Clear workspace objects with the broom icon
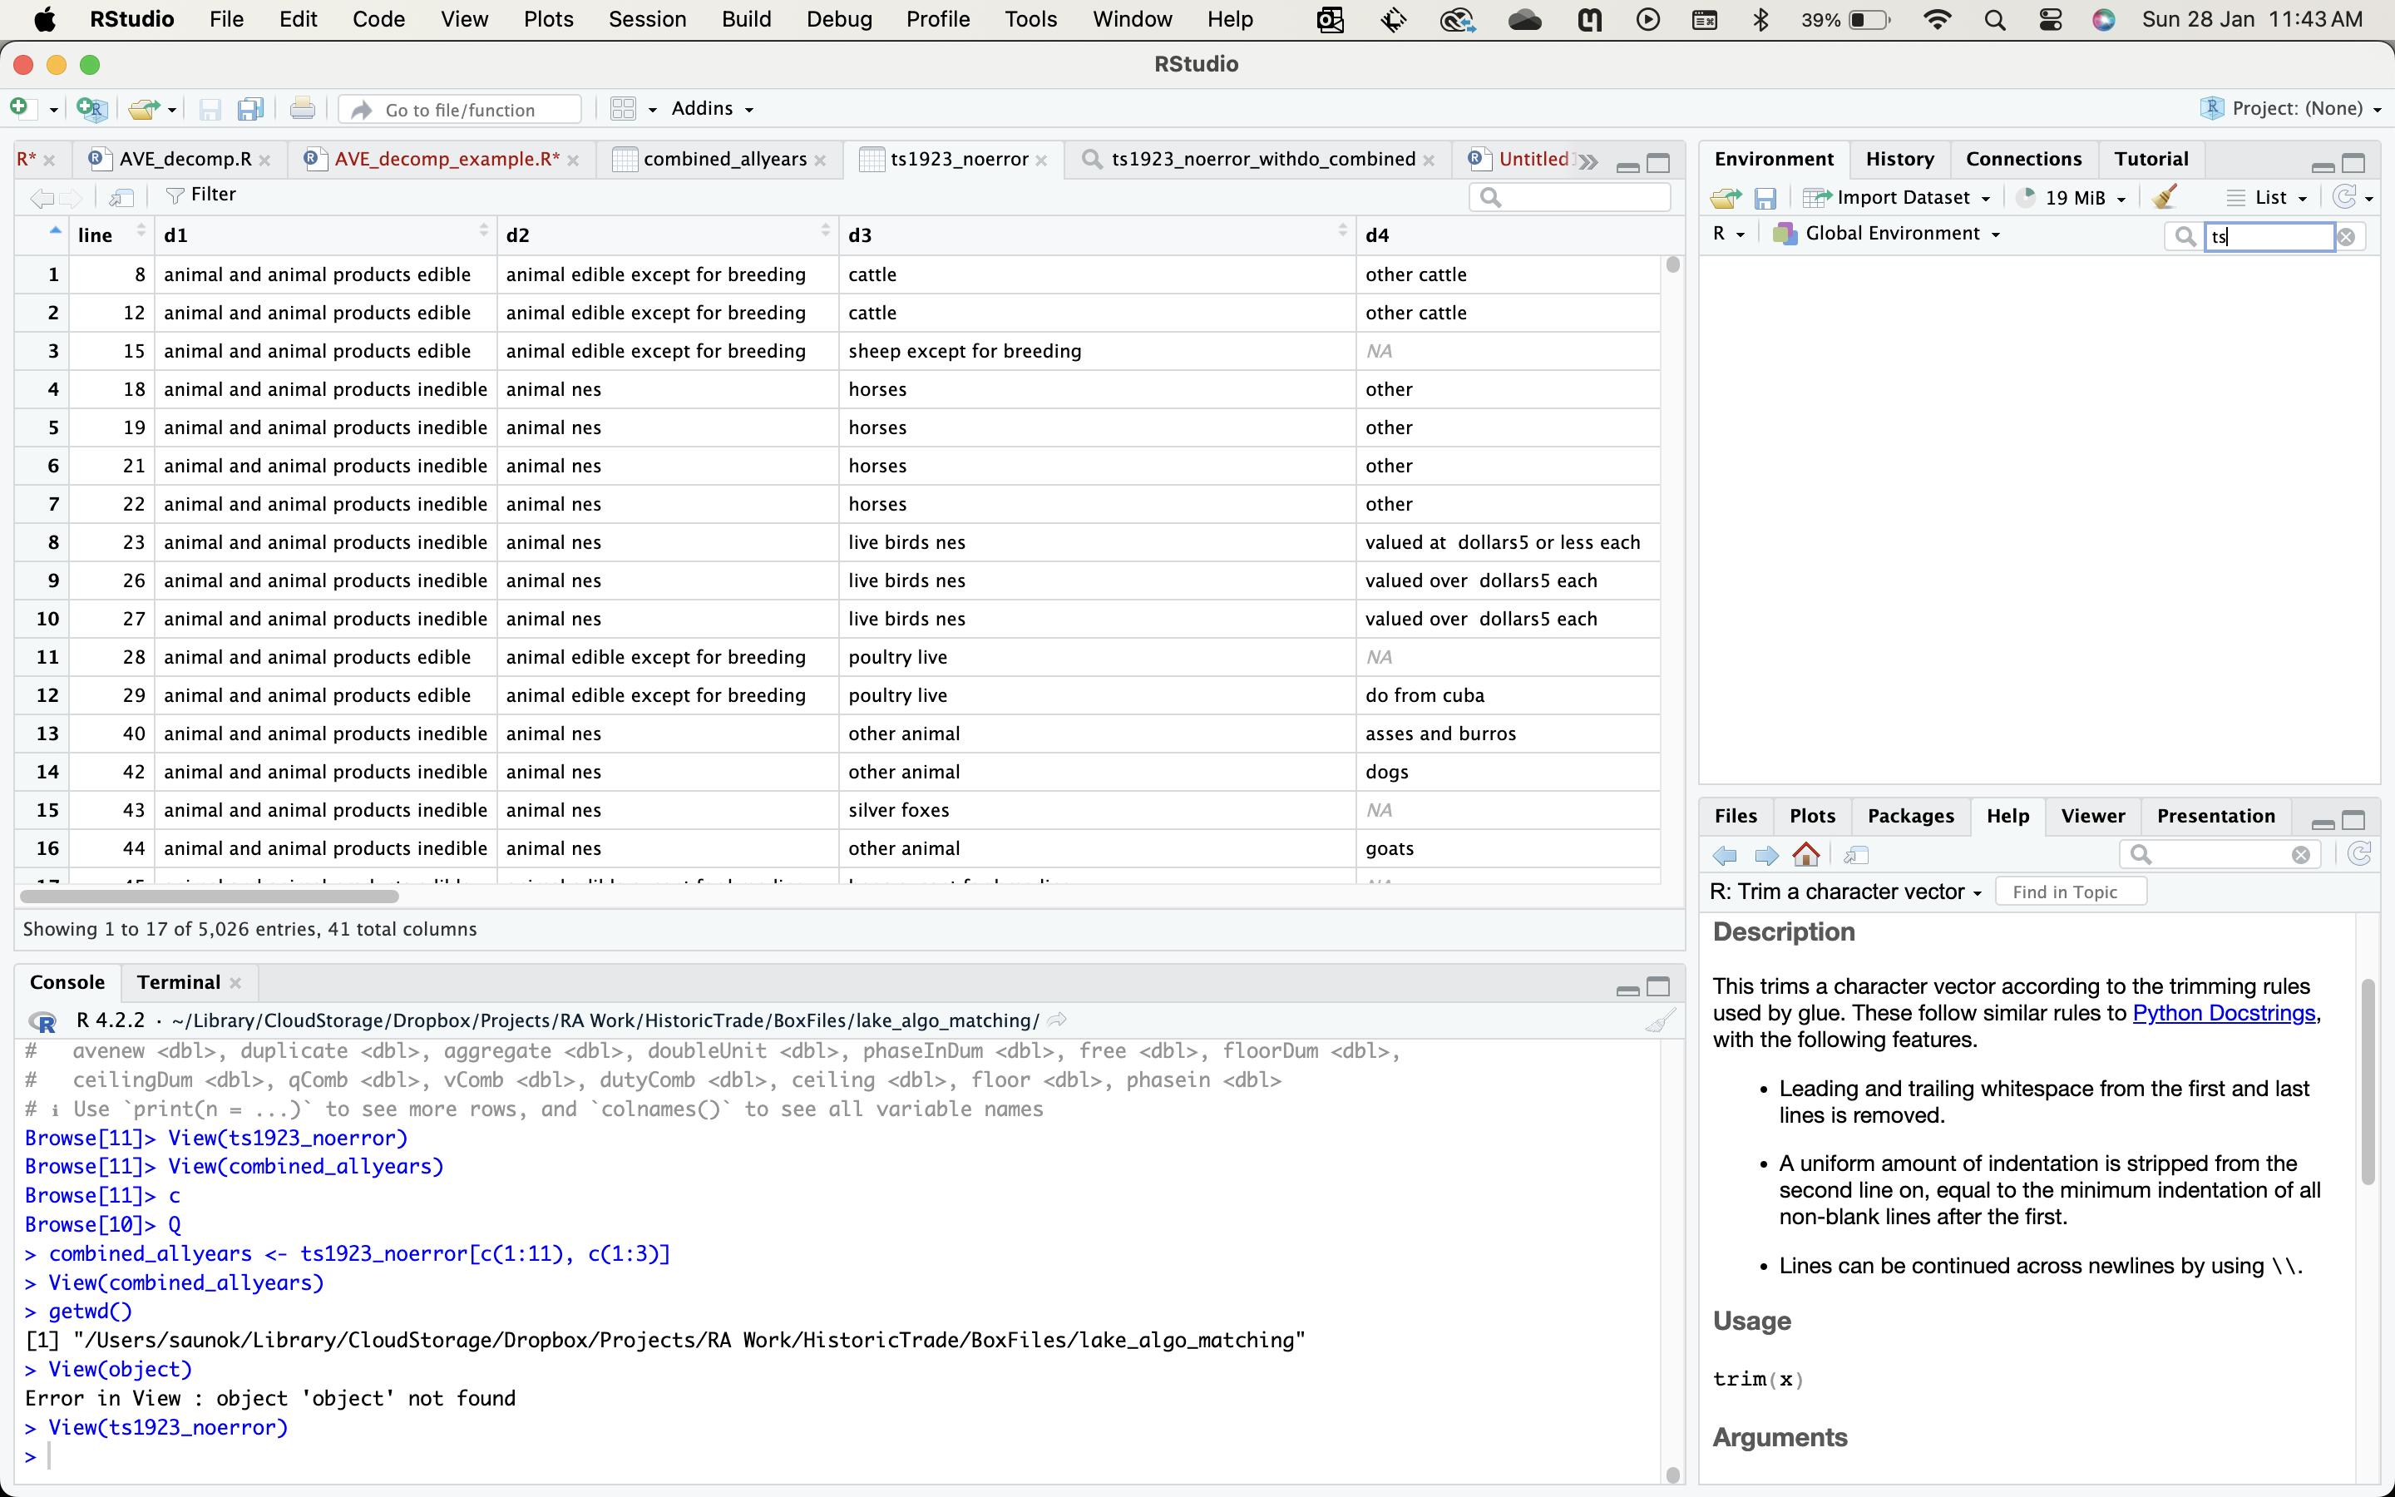2395x1497 pixels. coord(2164,197)
